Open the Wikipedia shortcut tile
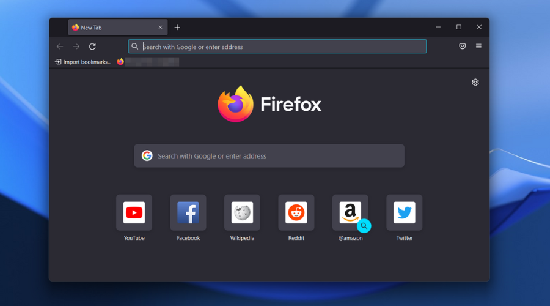The width and height of the screenshot is (550, 306). (x=242, y=212)
